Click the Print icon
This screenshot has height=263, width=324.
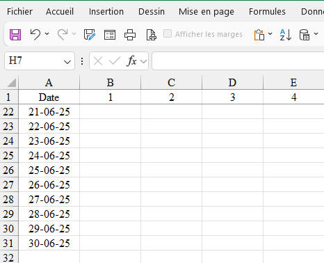pyautogui.click(x=130, y=35)
